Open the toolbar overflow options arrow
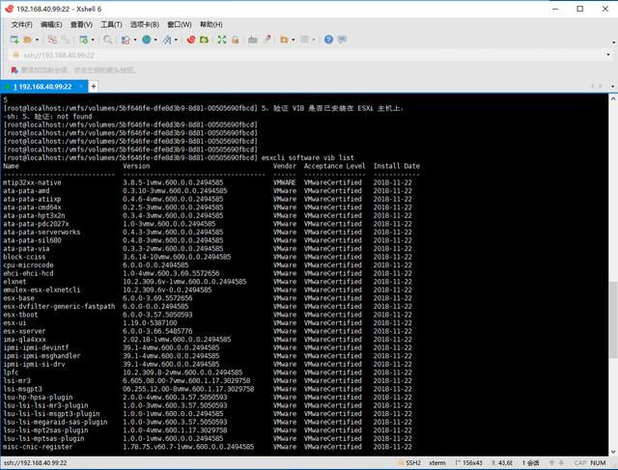The width and height of the screenshot is (618, 470). pyautogui.click(x=614, y=42)
